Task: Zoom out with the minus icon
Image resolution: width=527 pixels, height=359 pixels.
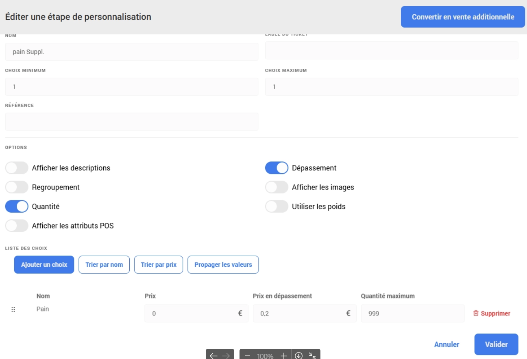Action: coord(248,356)
